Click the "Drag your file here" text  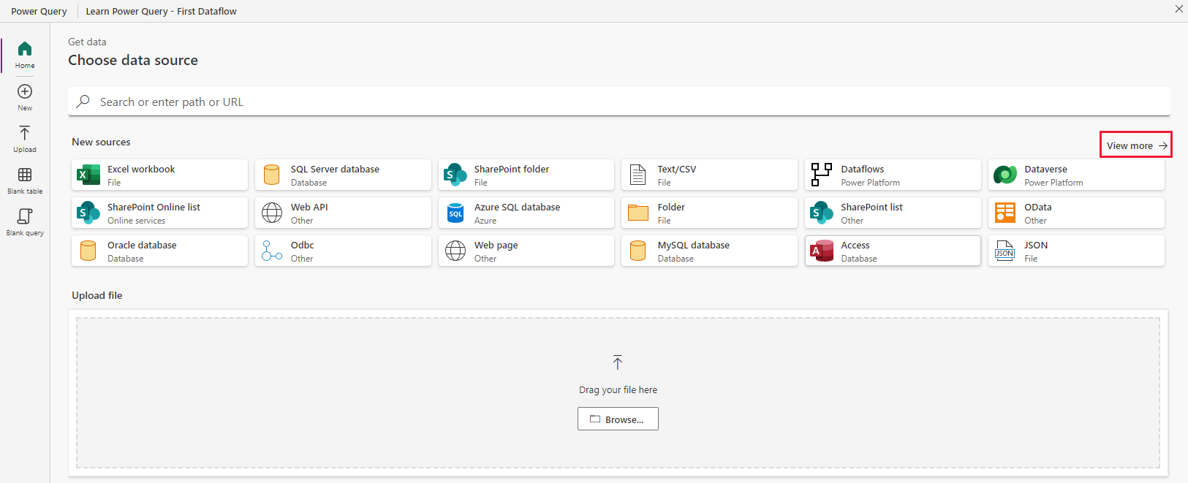(x=618, y=389)
